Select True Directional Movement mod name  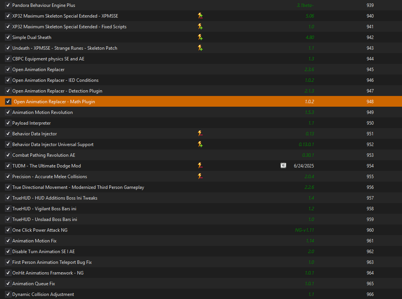(x=78, y=187)
